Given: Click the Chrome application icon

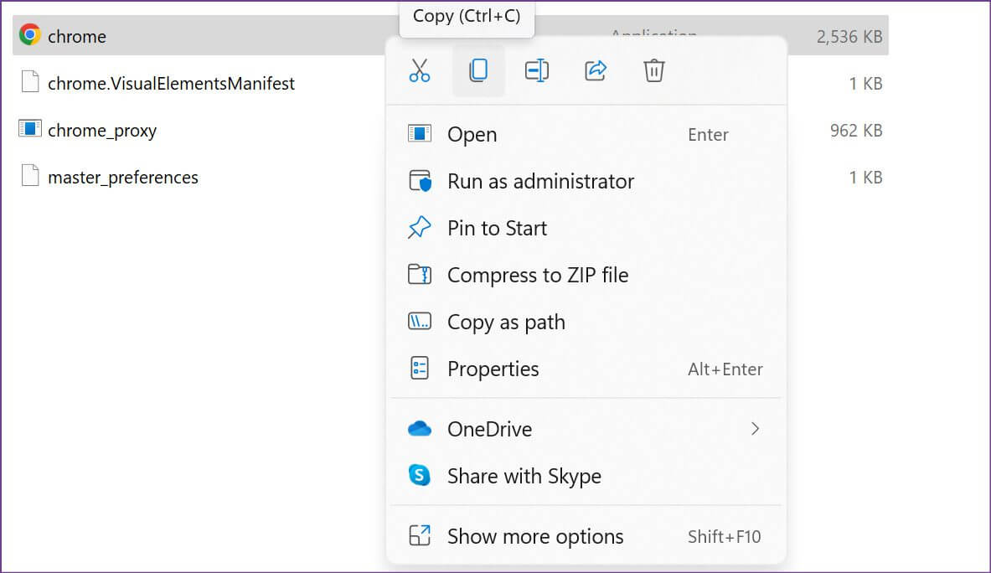Looking at the screenshot, I should (x=29, y=34).
